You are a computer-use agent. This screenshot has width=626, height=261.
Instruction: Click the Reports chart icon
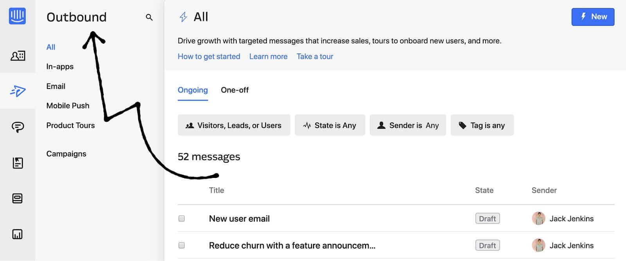[18, 234]
